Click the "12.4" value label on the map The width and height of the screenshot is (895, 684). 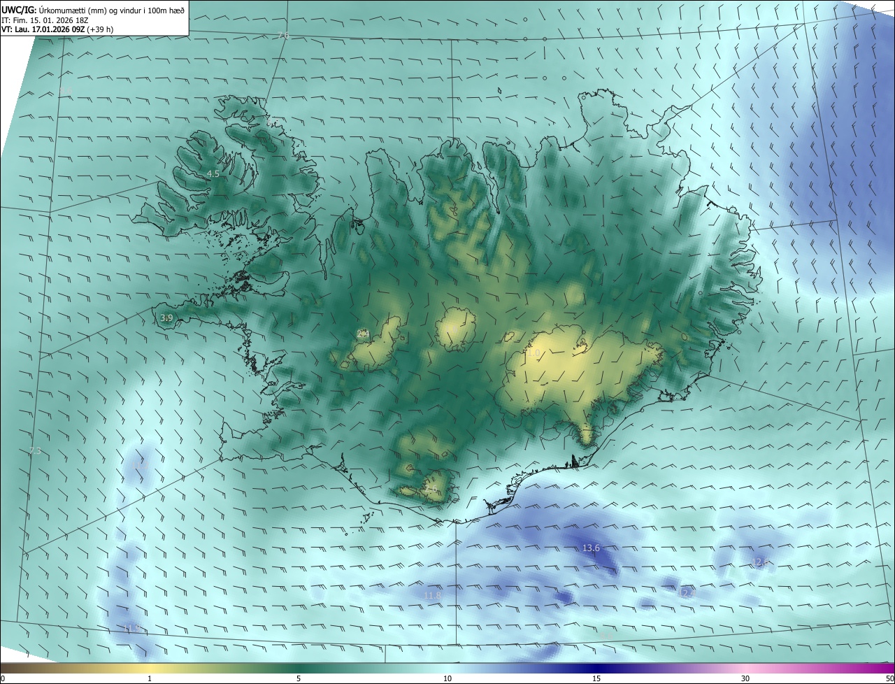(687, 593)
